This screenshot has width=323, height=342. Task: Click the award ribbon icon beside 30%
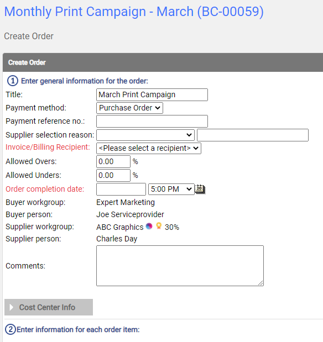pyautogui.click(x=159, y=226)
